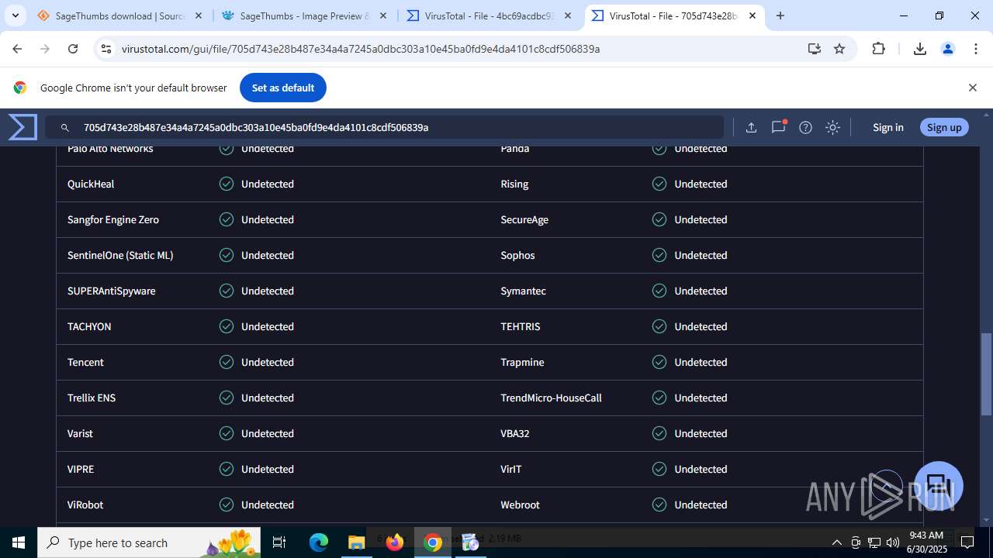Screen dimensions: 993x558
Task: Open the tab search dropdown arrow
Action: (x=15, y=15)
